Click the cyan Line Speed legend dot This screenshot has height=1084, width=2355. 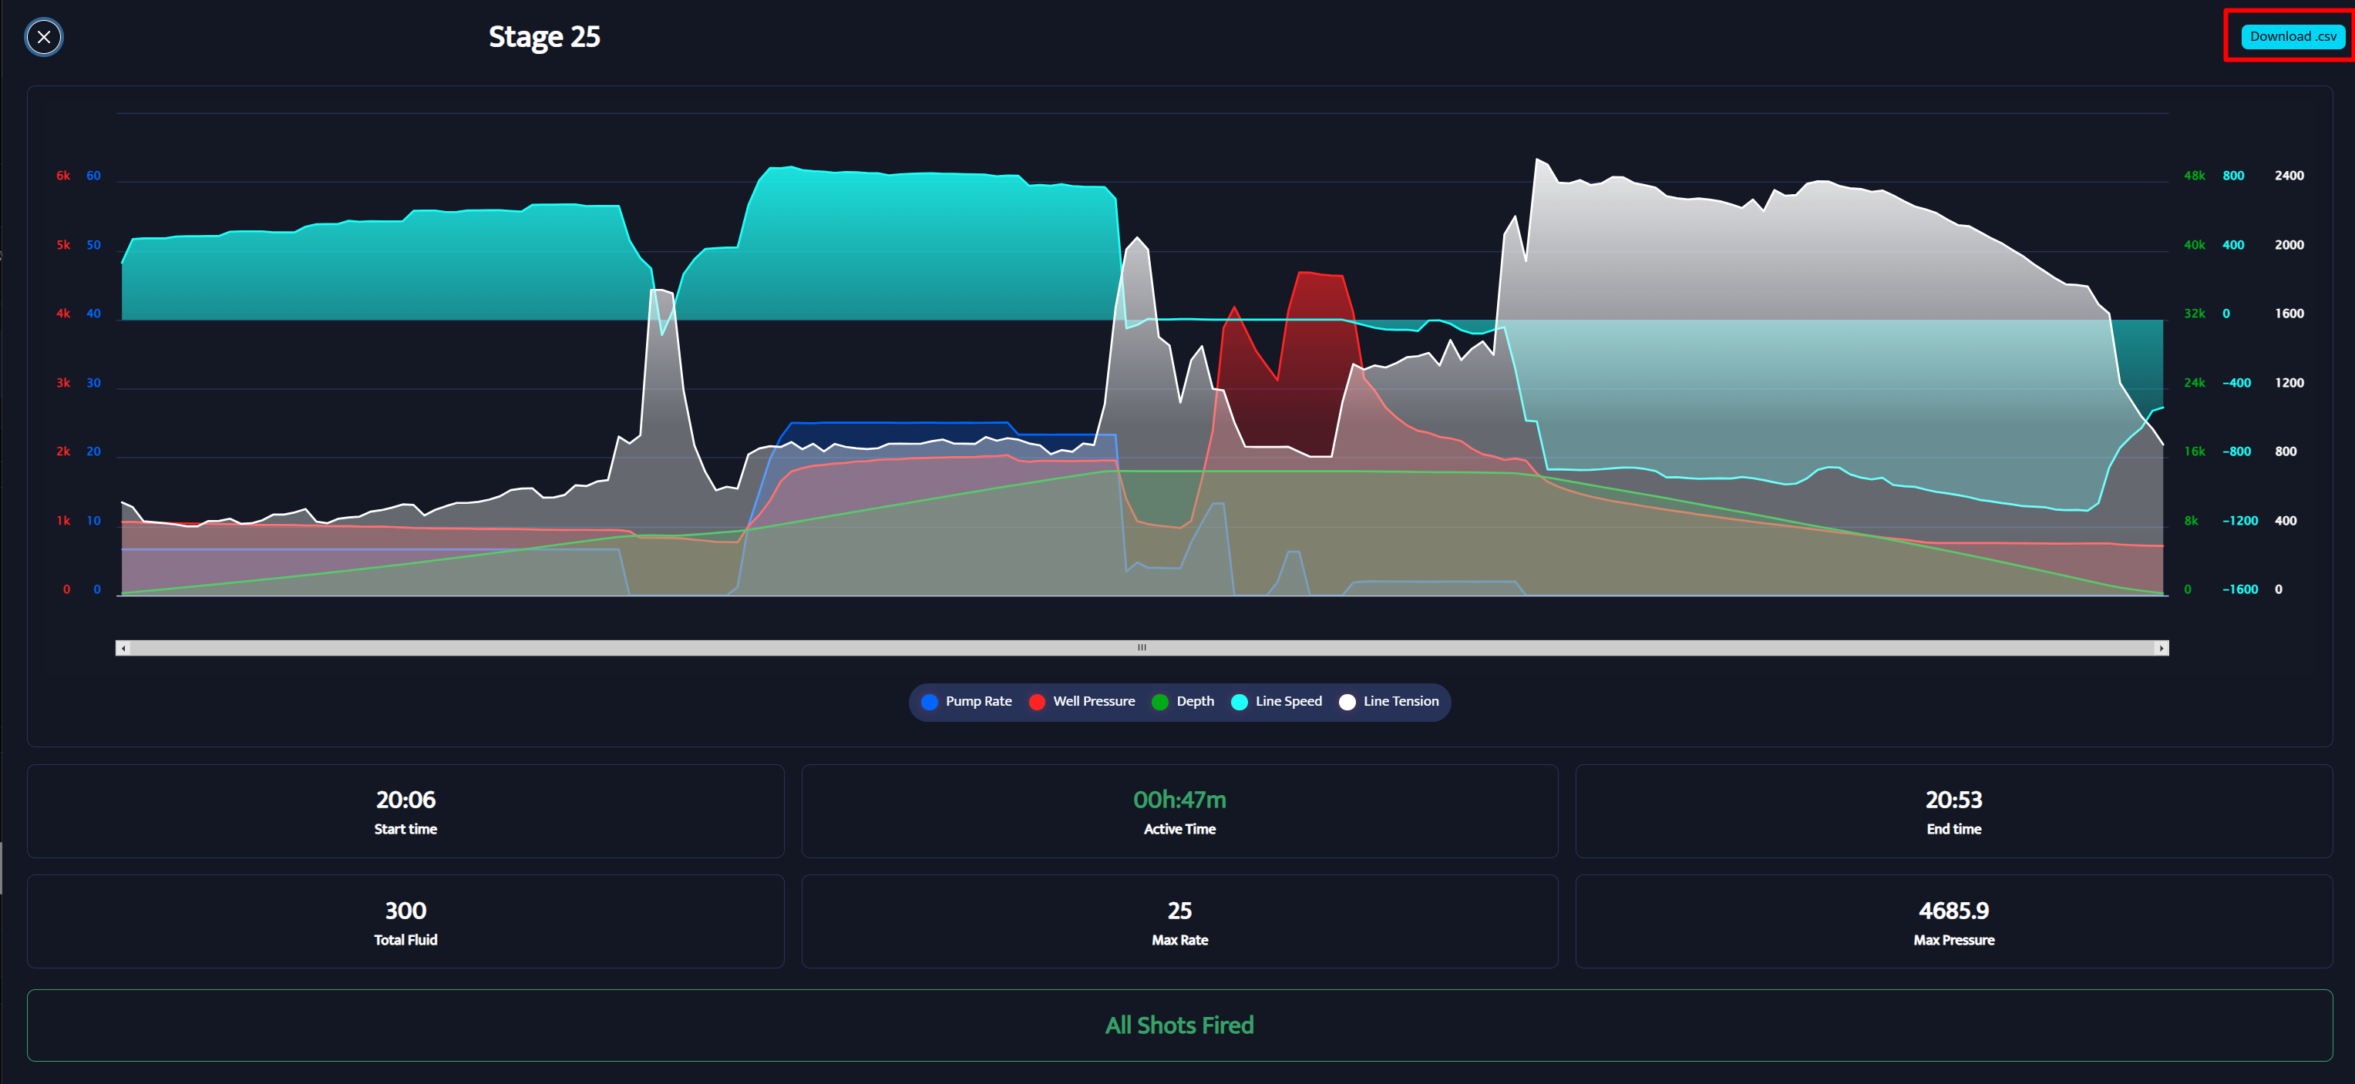(x=1239, y=702)
